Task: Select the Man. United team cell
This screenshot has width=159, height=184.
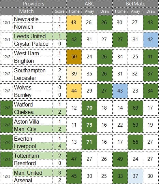Action: point(33,173)
